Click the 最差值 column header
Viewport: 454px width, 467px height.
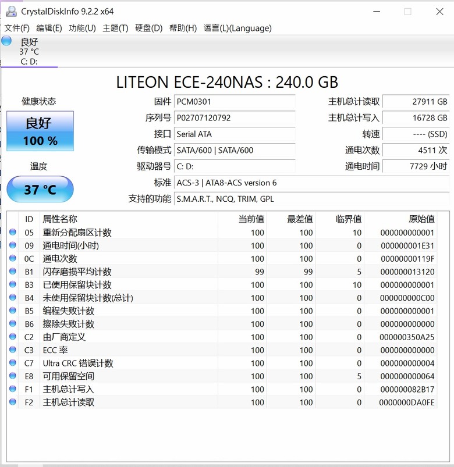(x=291, y=219)
